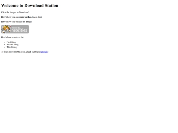The image size is (178, 133).
Task: Open the hosted by neocities badge image
Action: (15, 29)
